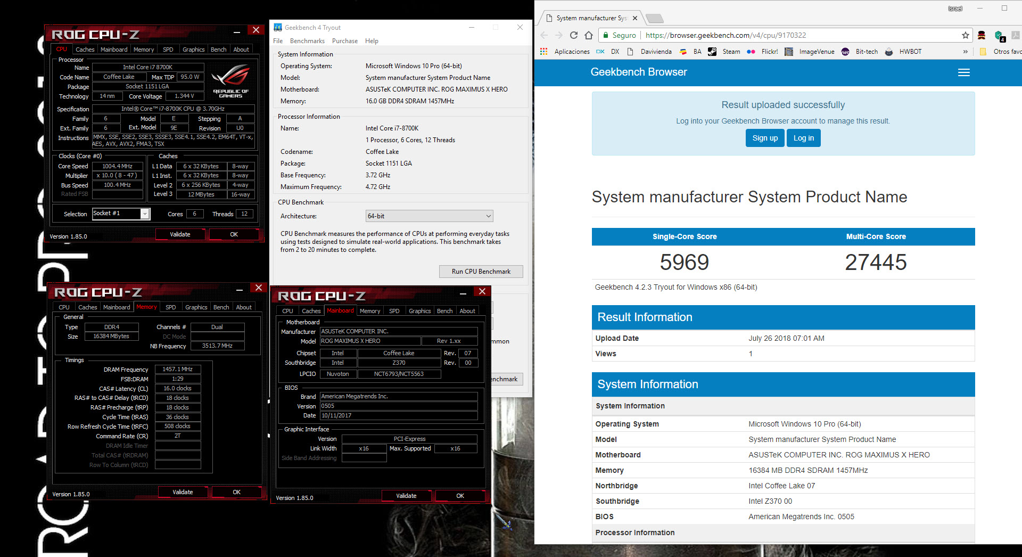Image resolution: width=1022 pixels, height=557 pixels.
Task: Close the System manufacturer browser tab
Action: (635, 18)
